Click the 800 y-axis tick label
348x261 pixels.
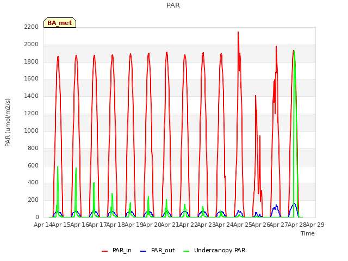[33, 148]
